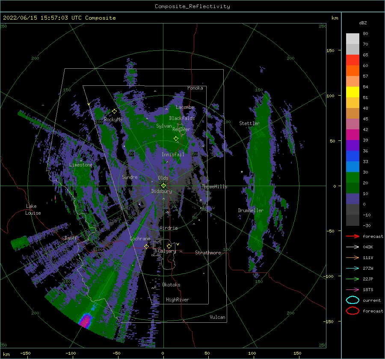Click the Stettler town label
Screen dimensions: 385x359
pos(249,123)
